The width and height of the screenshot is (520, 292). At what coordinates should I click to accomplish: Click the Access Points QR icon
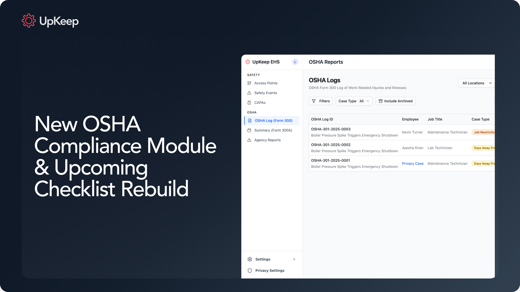[249, 83]
